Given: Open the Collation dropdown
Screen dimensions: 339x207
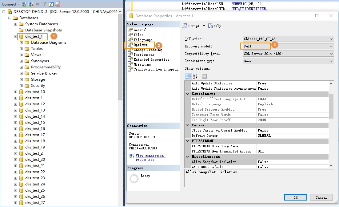Looking at the screenshot, I should point(331,39).
